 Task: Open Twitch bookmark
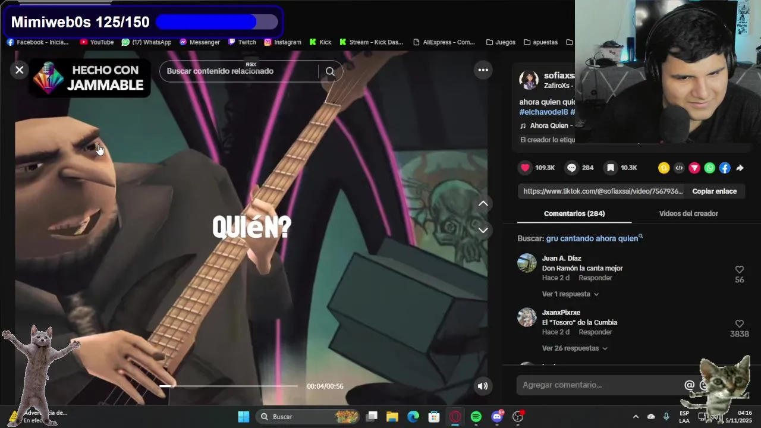(x=242, y=42)
